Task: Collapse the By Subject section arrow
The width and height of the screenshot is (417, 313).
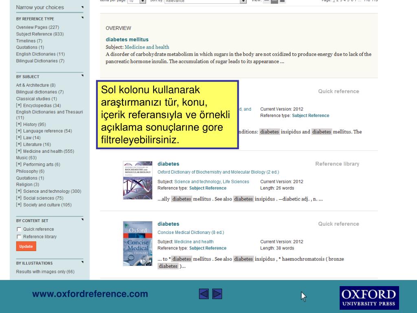Action: (82, 75)
